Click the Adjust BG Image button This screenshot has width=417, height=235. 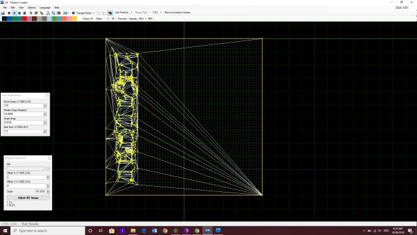(x=29, y=198)
